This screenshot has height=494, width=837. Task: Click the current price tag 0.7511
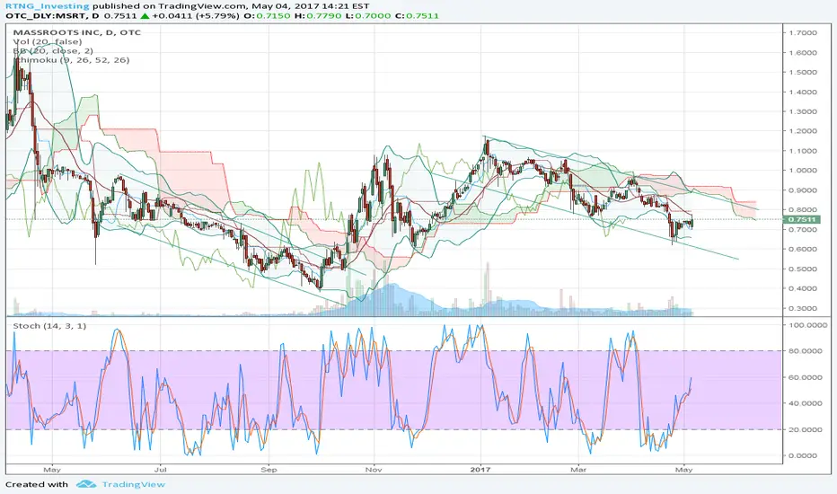[800, 219]
